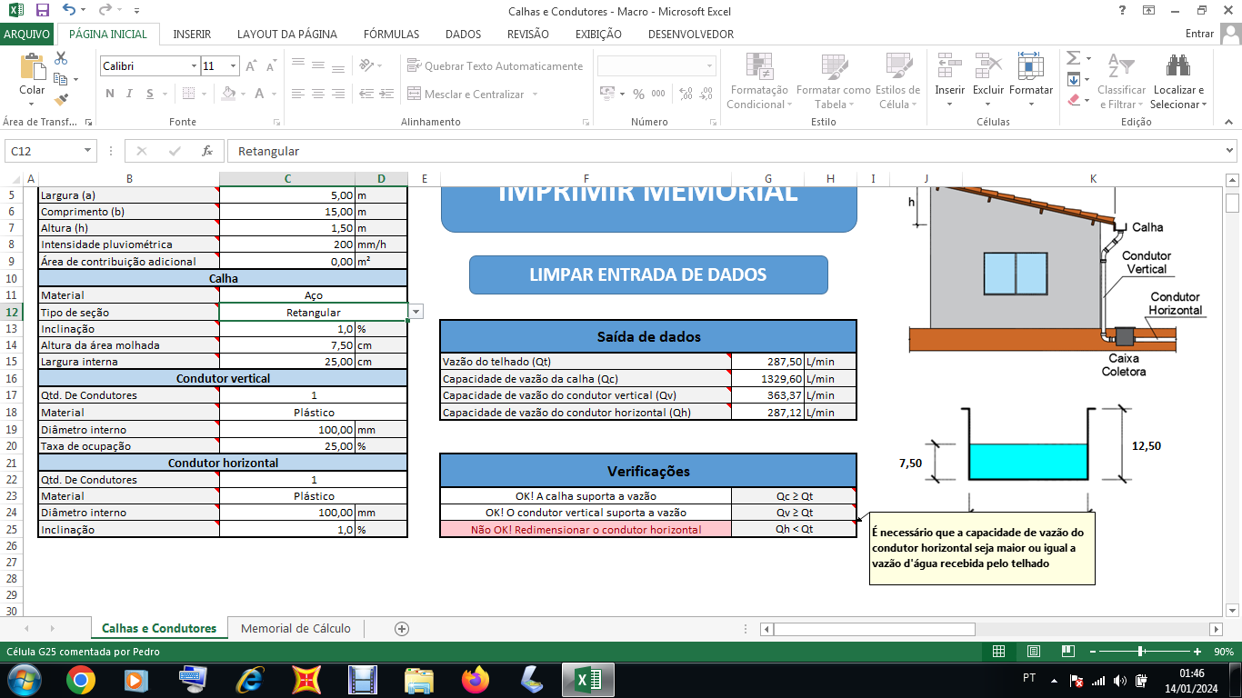Switch to Memorial de Cálculo sheet
The image size is (1242, 698).
click(295, 628)
